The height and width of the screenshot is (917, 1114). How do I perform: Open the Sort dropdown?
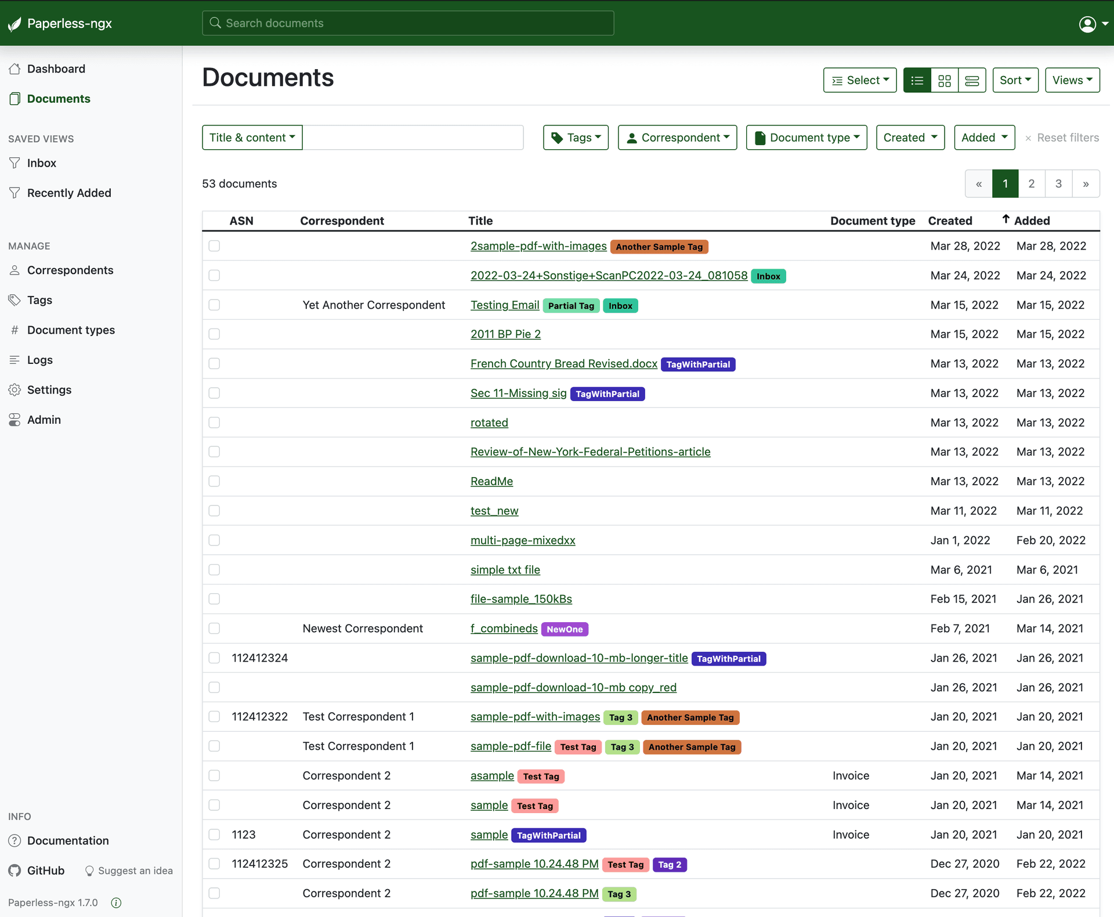click(x=1015, y=80)
